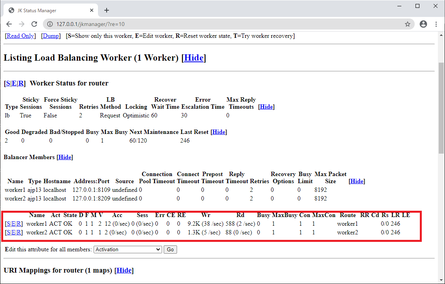Click the 'Worker Status for router' heading
The image size is (445, 284).
[x=69, y=83]
